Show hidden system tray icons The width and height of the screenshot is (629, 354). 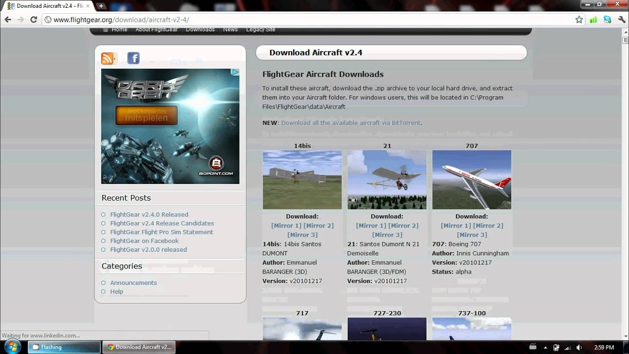coord(545,347)
